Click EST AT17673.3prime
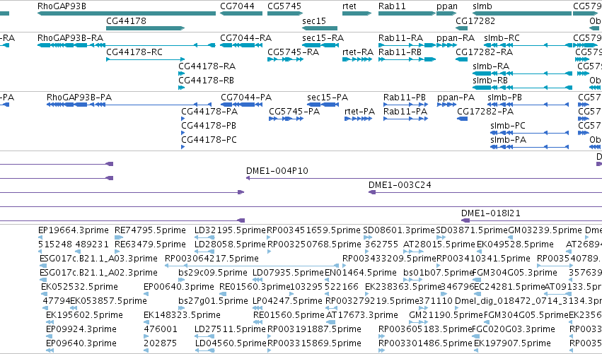This screenshot has height=354, width=602. pyautogui.click(x=362, y=315)
